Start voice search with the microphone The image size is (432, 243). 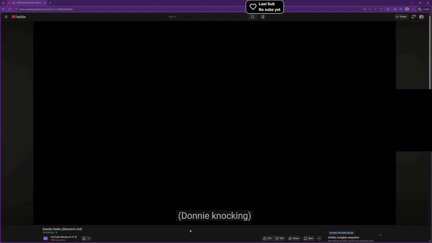263,17
